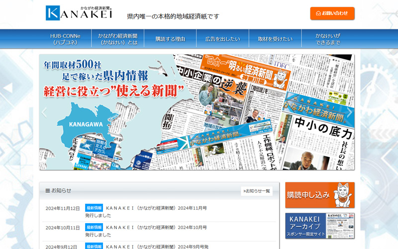This screenshot has width=398, height=249.
Task: Click date text 2024年11月12日
Action: [63, 208]
